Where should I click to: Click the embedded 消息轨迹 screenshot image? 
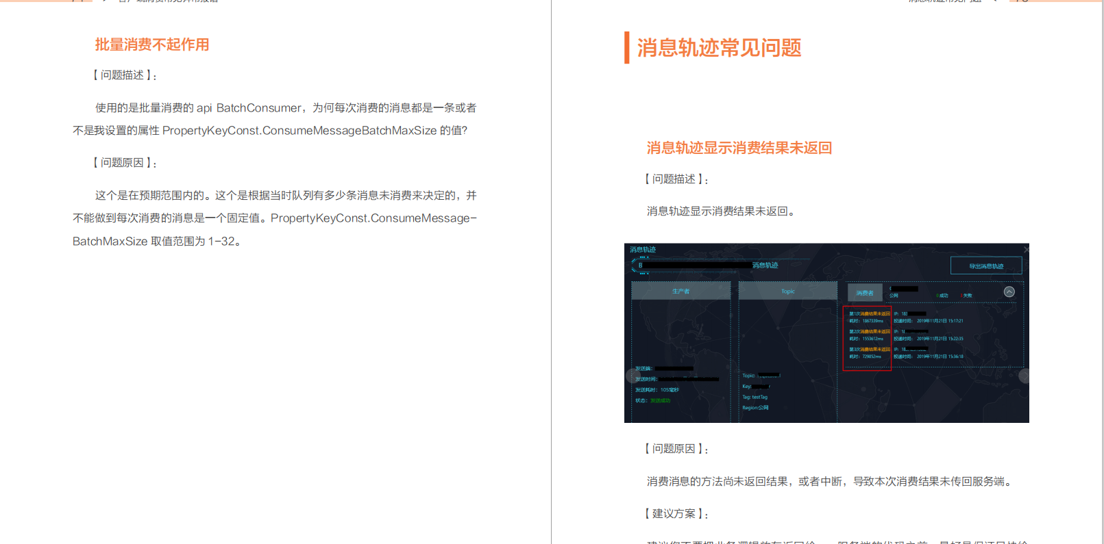click(826, 333)
